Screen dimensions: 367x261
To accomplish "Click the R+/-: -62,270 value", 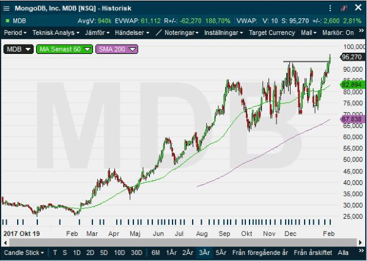I will coord(182,21).
